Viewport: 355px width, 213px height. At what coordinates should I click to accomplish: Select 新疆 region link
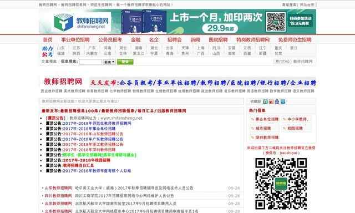click(262, 53)
